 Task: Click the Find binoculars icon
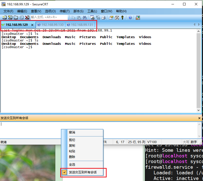pyautogui.click(x=84, y=18)
